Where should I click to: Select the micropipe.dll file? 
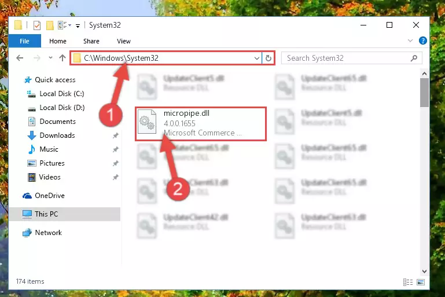click(x=201, y=124)
